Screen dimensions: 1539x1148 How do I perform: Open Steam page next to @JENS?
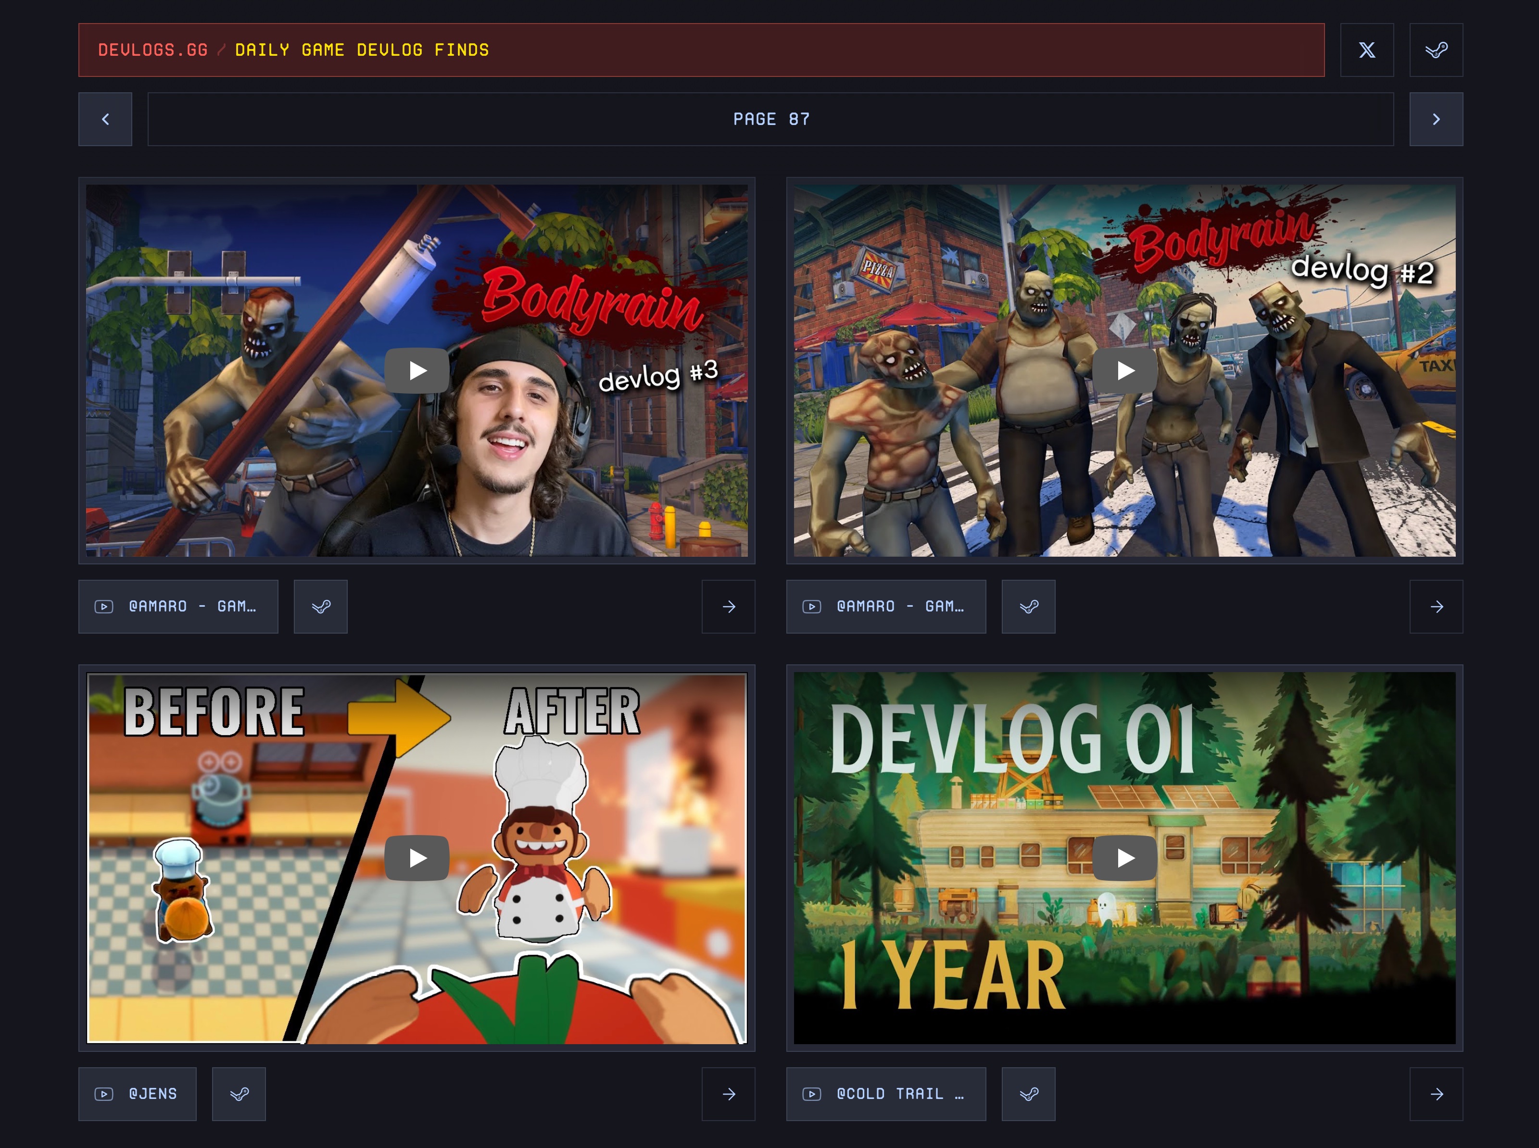239,1095
